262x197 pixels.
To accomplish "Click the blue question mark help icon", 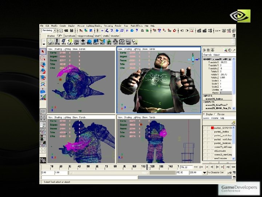I will pos(137,31).
